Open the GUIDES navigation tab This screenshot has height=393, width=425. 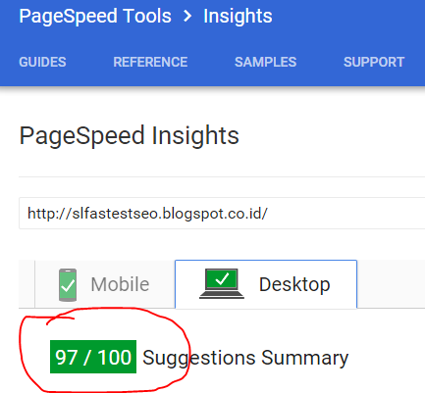(42, 62)
